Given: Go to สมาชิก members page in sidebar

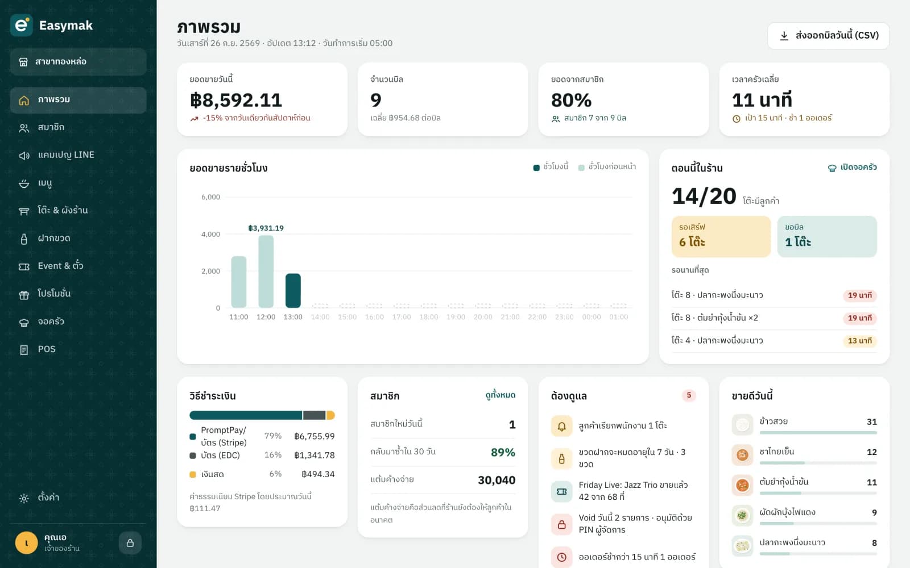Looking at the screenshot, I should tap(78, 128).
